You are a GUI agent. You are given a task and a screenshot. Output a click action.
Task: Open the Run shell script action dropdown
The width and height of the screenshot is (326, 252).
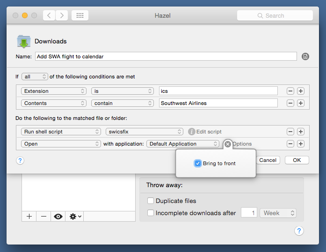tap(60, 132)
